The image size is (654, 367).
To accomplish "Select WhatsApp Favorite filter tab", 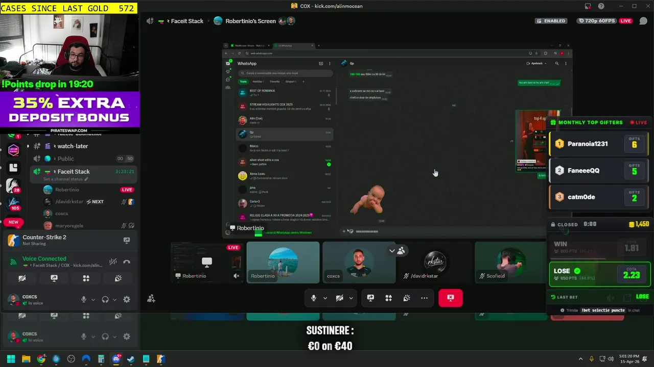I will (x=275, y=82).
